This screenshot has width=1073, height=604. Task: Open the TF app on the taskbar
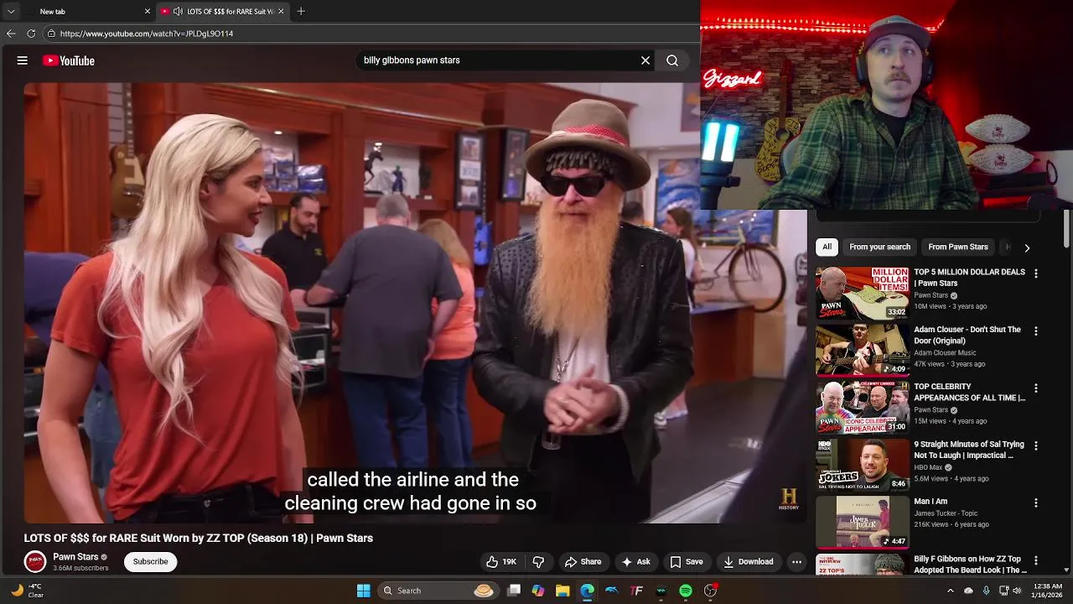coord(636,591)
